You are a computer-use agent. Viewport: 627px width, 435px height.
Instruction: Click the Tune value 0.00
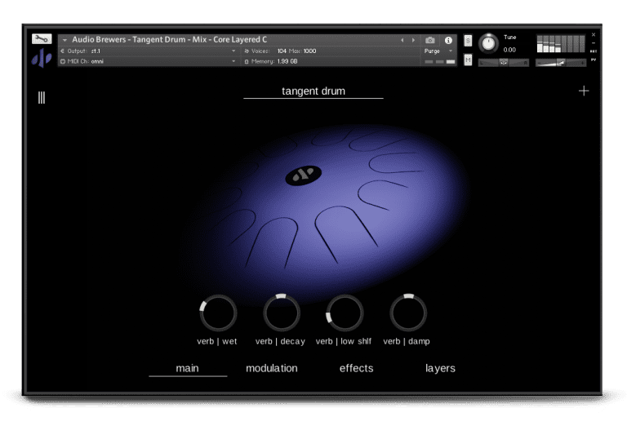pos(509,50)
